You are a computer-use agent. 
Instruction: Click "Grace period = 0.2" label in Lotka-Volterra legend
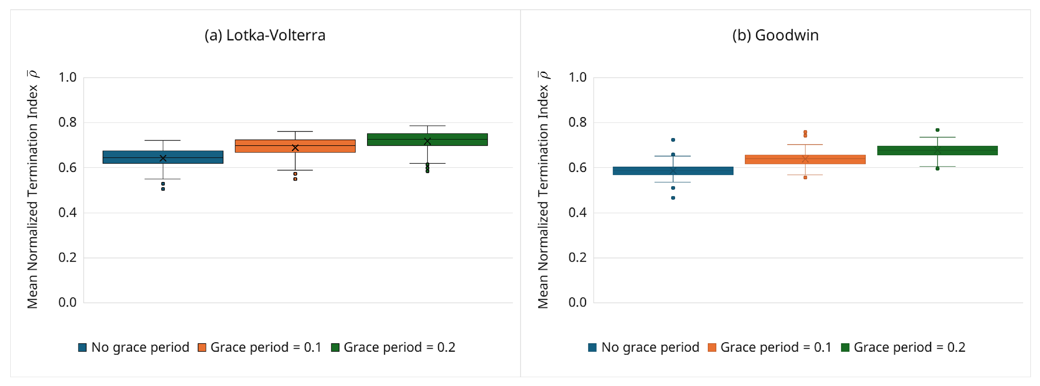tap(399, 348)
